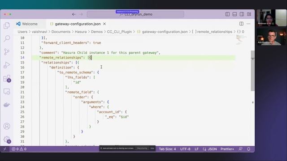Toggle the bottom panel layout icon
The width and height of the screenshot is (287, 161).
[235, 14]
